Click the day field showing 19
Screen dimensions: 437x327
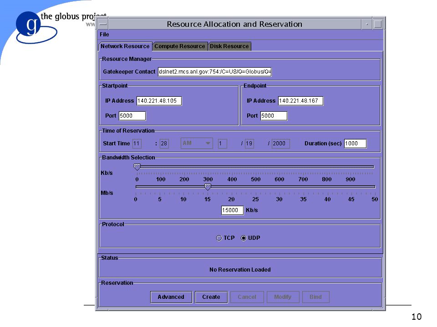[x=249, y=144]
